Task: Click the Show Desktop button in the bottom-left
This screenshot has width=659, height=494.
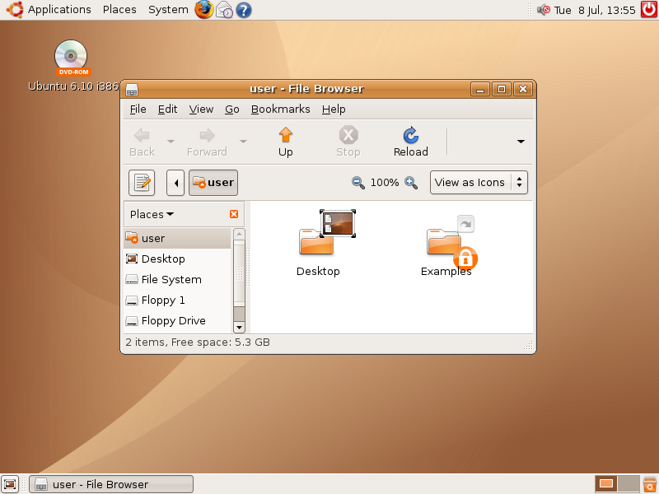Action: (x=10, y=484)
